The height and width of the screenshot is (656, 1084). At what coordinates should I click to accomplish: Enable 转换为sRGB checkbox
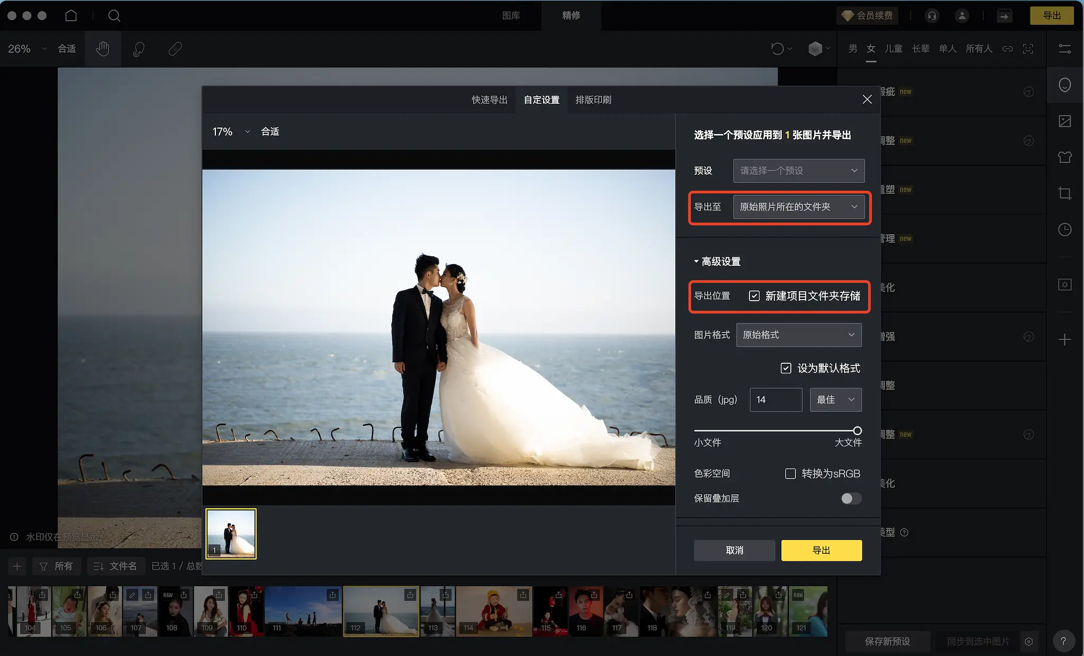pos(790,473)
